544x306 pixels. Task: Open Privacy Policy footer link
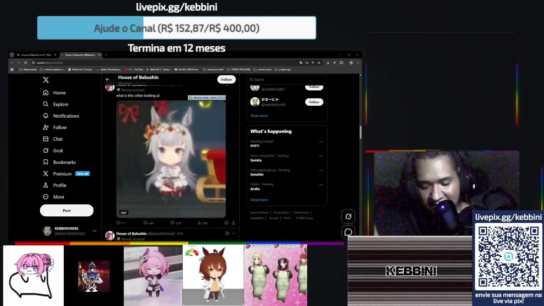[281, 212]
